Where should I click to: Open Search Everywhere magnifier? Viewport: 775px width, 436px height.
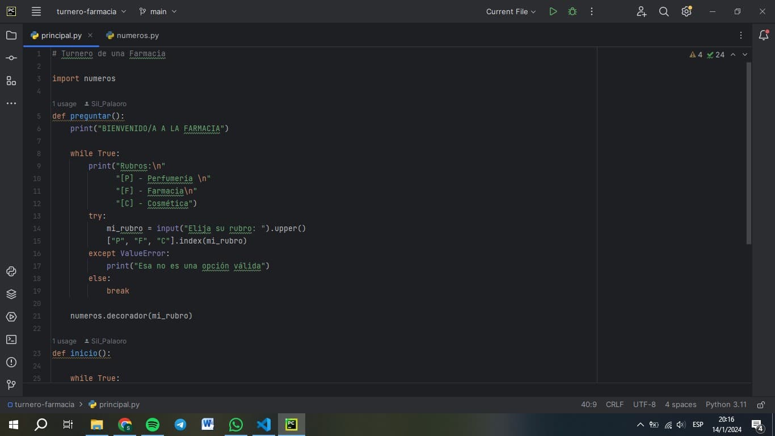tap(664, 11)
